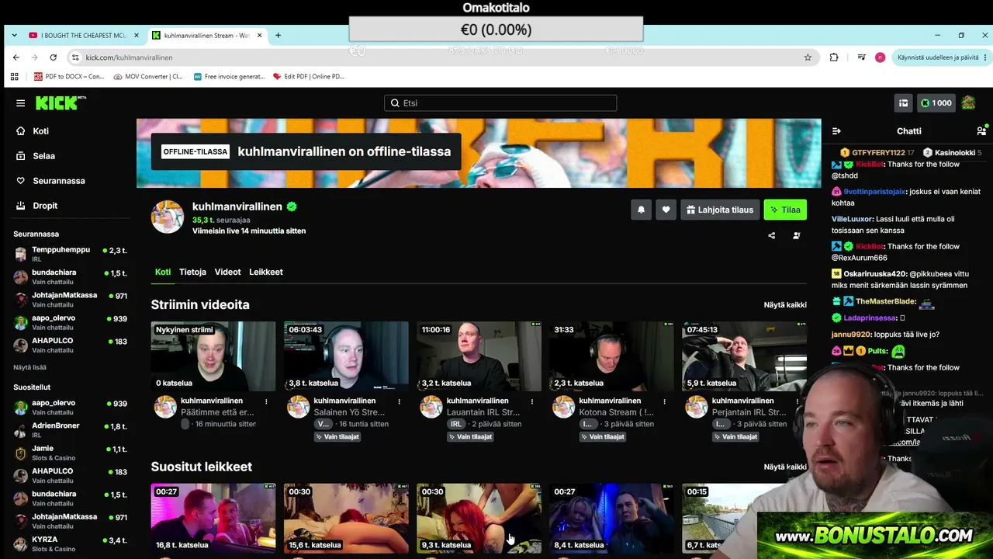View site information icon in address bar
The width and height of the screenshot is (993, 559).
(75, 57)
